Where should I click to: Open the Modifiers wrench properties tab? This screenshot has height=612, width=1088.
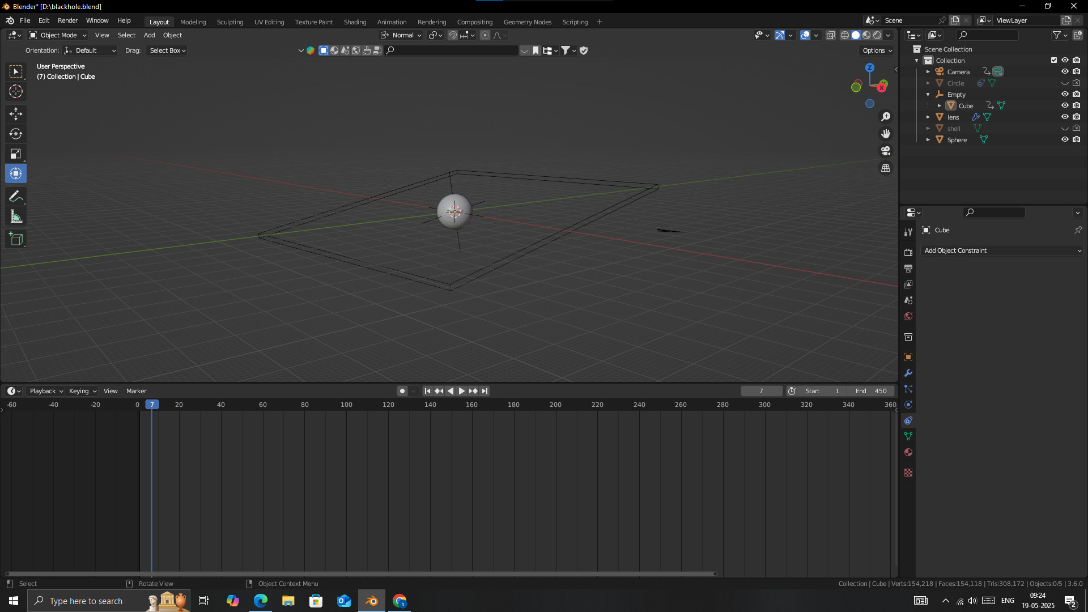(908, 373)
